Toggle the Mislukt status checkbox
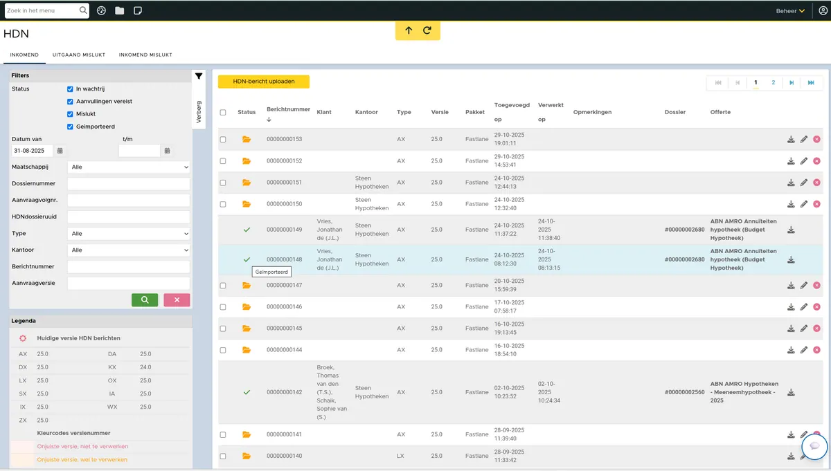 point(70,114)
